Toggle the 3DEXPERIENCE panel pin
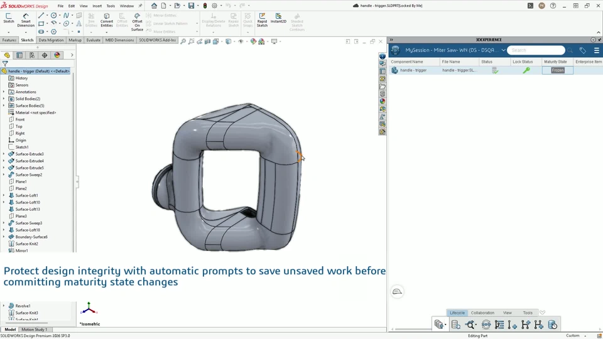The image size is (603, 339). pyautogui.click(x=599, y=40)
